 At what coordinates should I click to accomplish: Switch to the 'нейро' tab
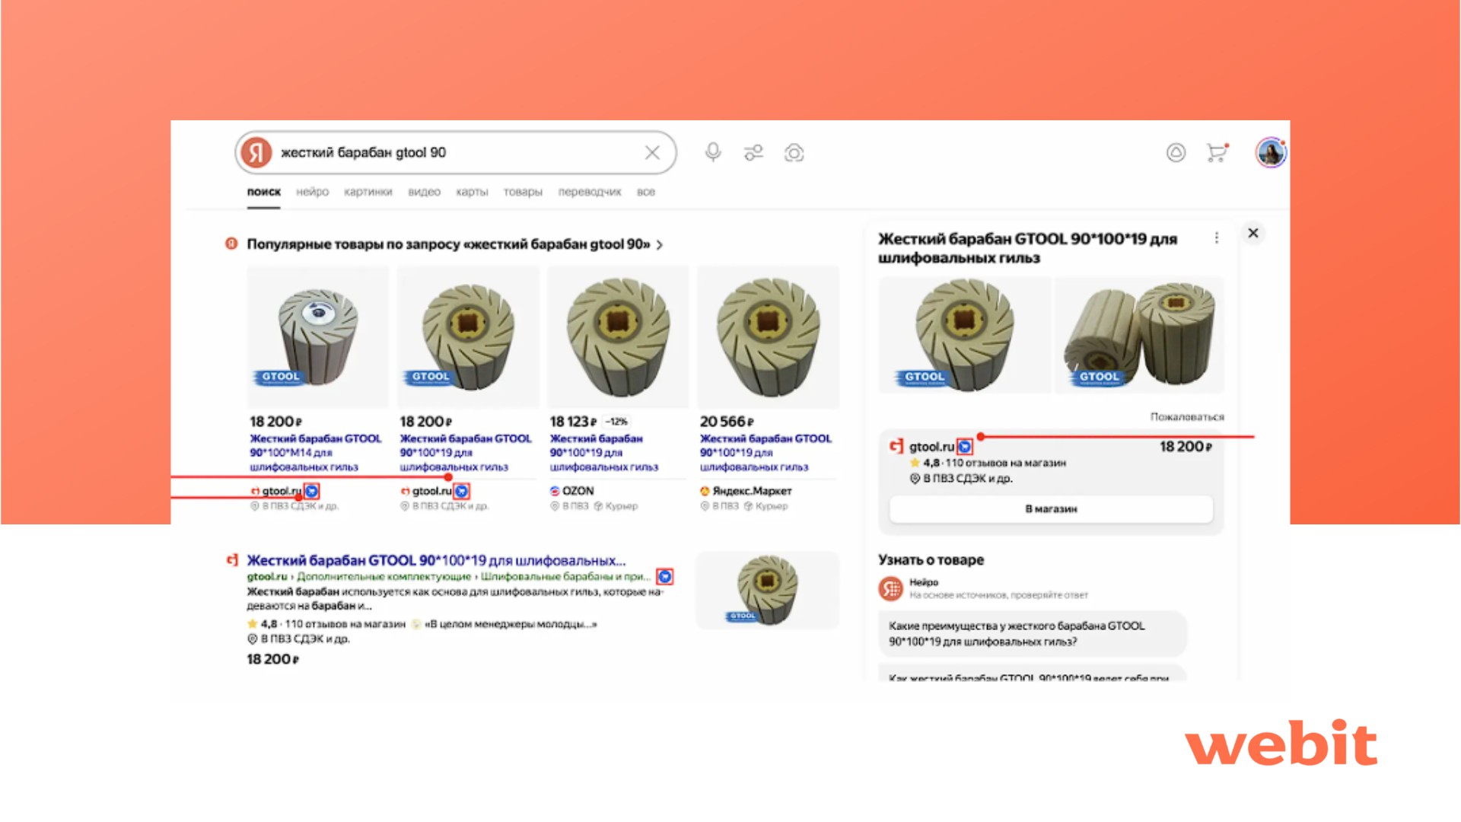click(312, 192)
